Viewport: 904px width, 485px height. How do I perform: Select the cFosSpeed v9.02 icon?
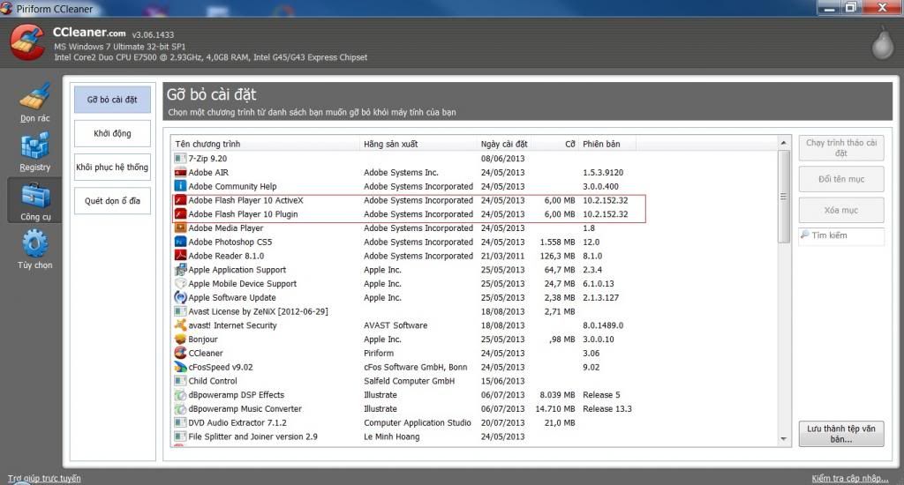click(x=180, y=367)
